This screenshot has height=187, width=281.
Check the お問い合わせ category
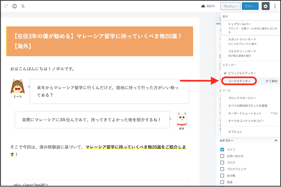tap(222, 156)
